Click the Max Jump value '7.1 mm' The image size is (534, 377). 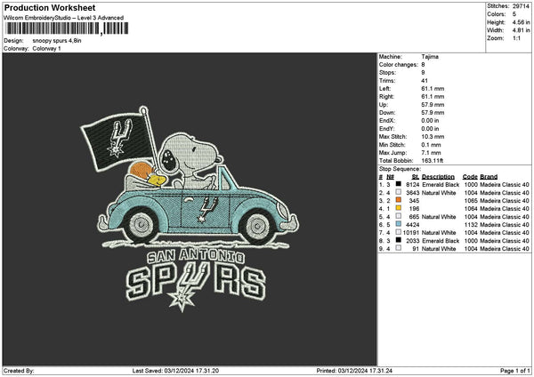pyautogui.click(x=431, y=153)
